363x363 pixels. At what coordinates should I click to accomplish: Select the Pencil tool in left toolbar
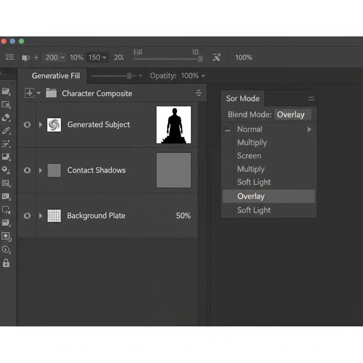pos(6,130)
